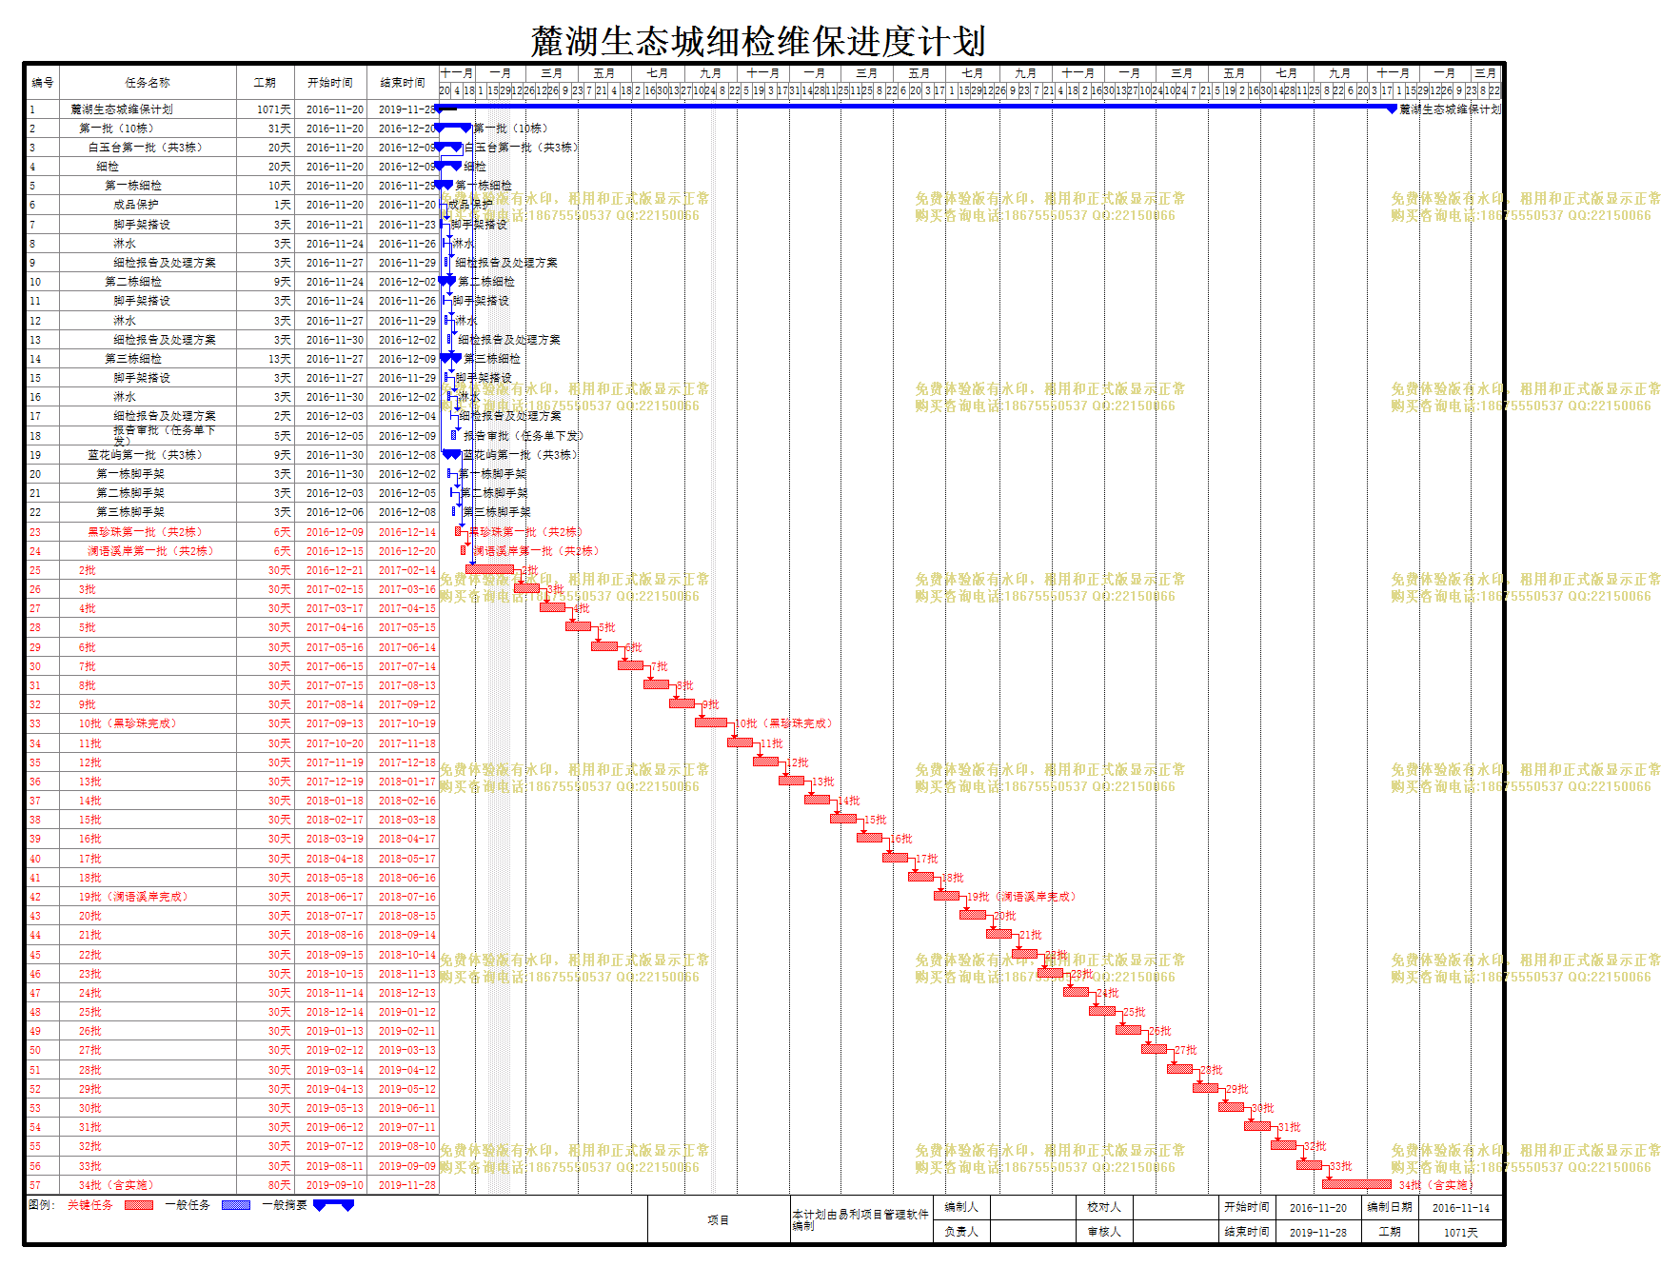Select the red Gantt bar for 7批
1661x1267 pixels.
click(x=630, y=665)
